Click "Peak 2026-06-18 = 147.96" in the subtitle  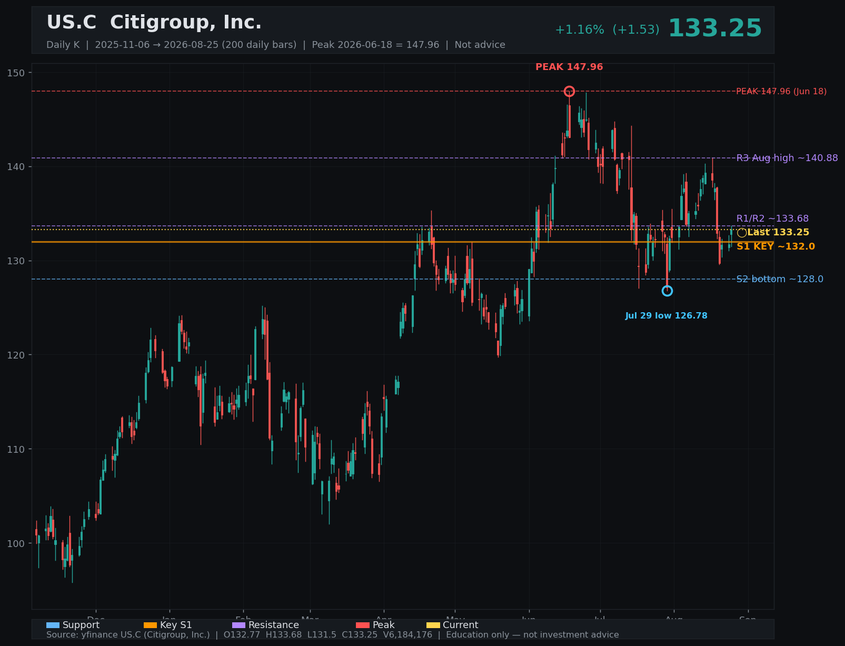coord(375,45)
